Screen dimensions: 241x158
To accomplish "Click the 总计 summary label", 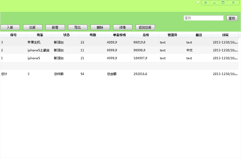I will click(4, 74).
